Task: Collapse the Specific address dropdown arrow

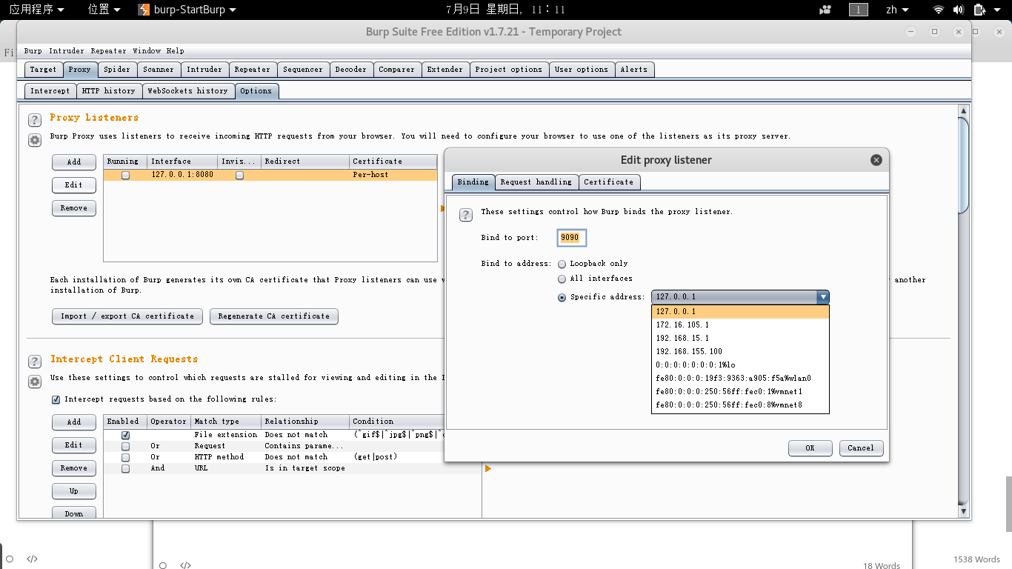Action: tap(822, 297)
